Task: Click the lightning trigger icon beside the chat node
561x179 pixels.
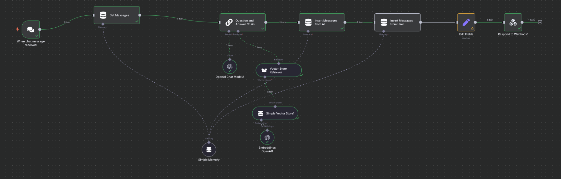Action: (18, 29)
